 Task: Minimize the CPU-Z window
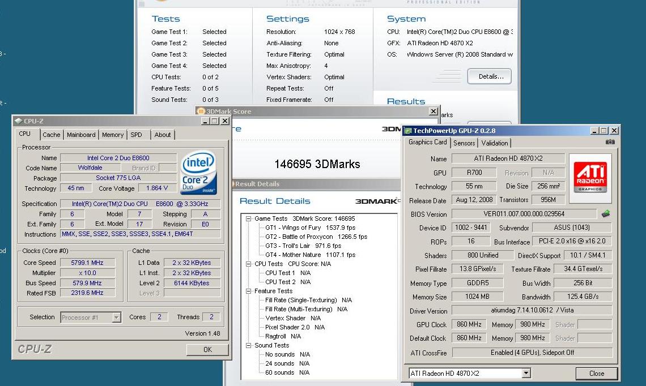coord(205,121)
